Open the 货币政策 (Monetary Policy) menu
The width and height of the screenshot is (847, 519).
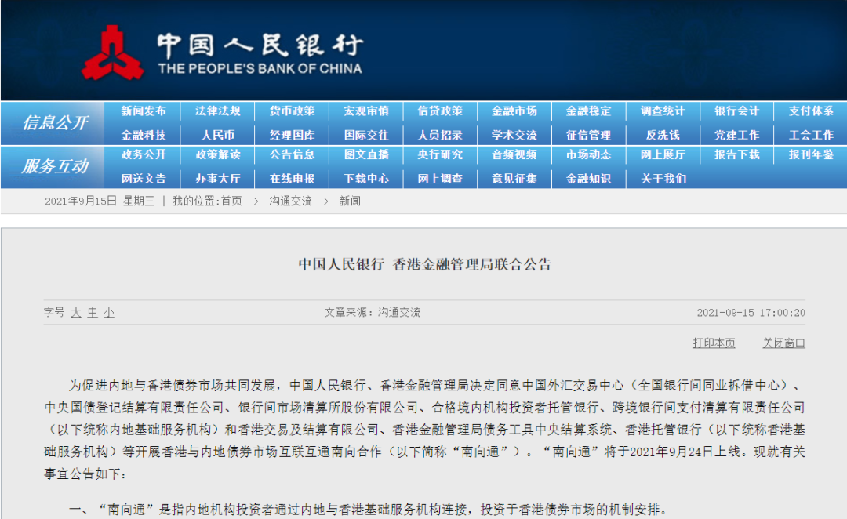point(291,111)
